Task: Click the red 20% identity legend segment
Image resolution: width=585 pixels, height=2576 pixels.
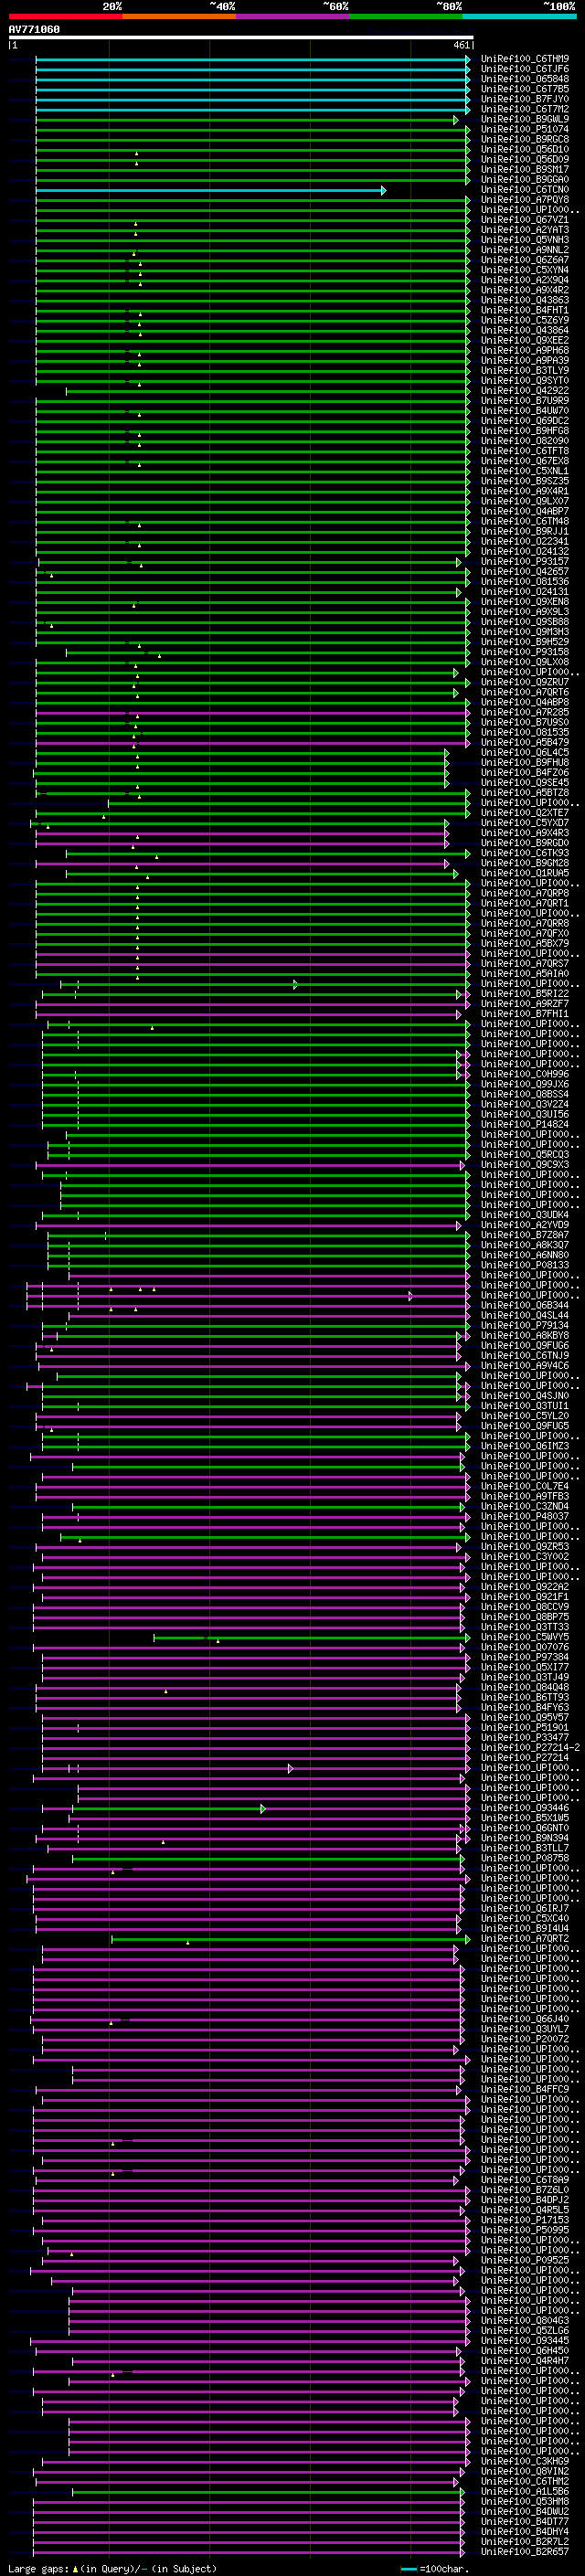Action: (x=66, y=16)
